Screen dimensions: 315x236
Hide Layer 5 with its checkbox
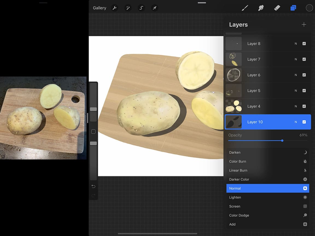304,90
